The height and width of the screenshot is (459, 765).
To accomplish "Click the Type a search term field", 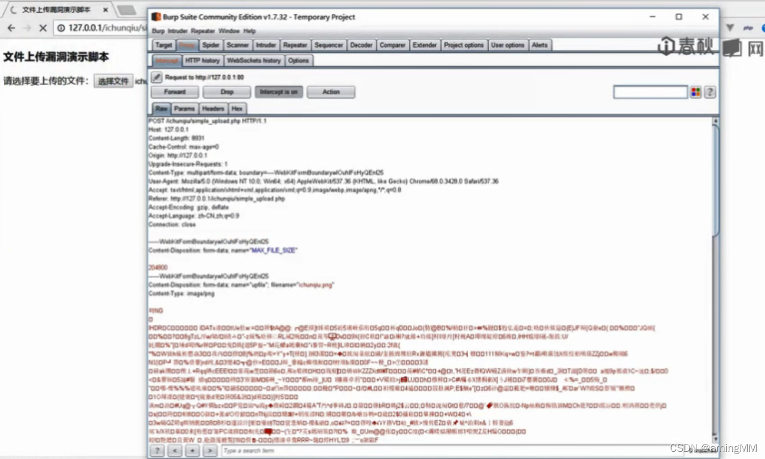I will point(452,451).
